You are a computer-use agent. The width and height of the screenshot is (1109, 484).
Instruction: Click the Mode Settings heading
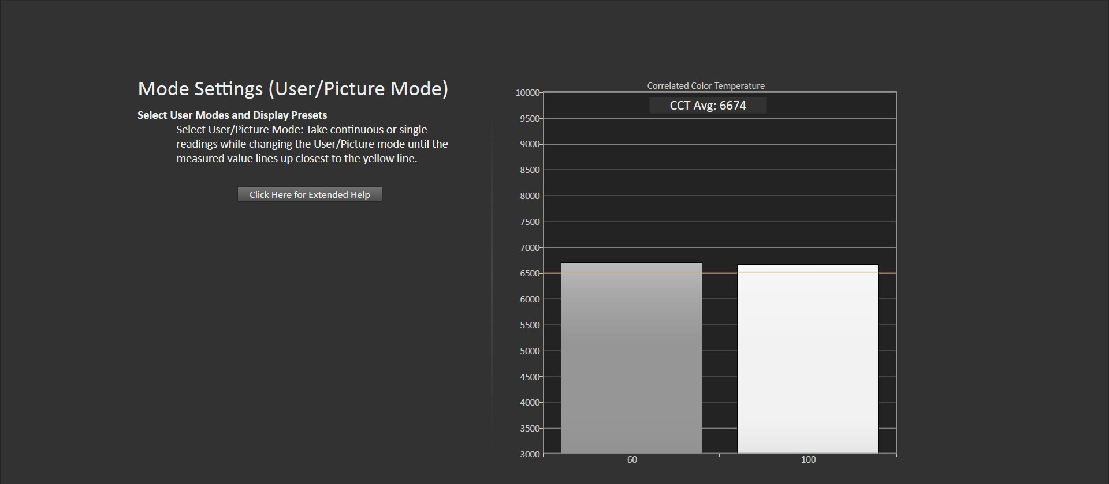[x=293, y=89]
